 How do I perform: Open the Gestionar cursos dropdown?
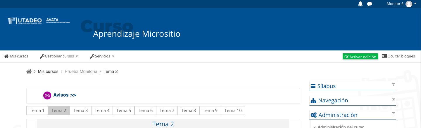[59, 56]
